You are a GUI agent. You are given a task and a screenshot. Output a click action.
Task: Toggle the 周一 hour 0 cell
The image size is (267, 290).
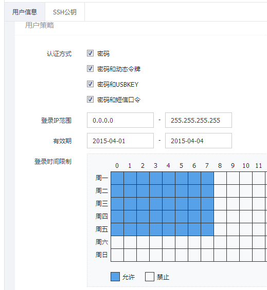pyautogui.click(x=117, y=178)
